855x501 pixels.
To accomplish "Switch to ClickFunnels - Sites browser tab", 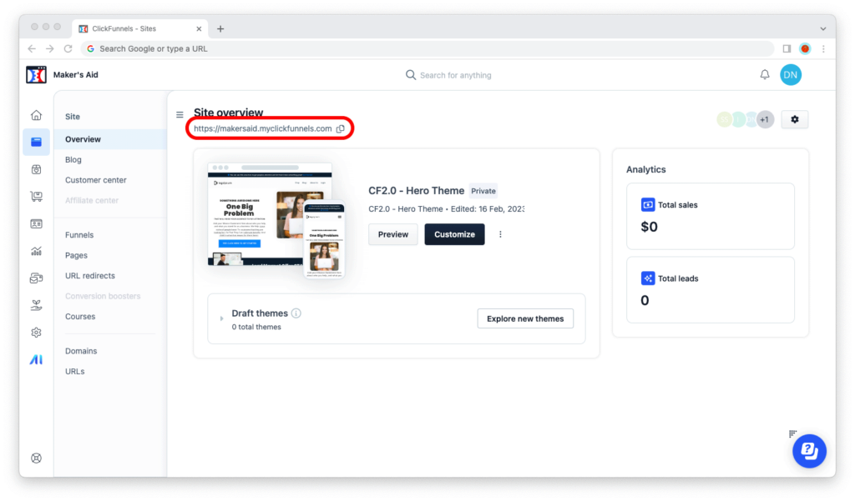I will [139, 28].
